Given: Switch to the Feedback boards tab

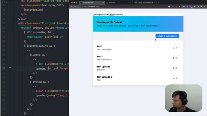Looking at the screenshot, I should point(92,3).
